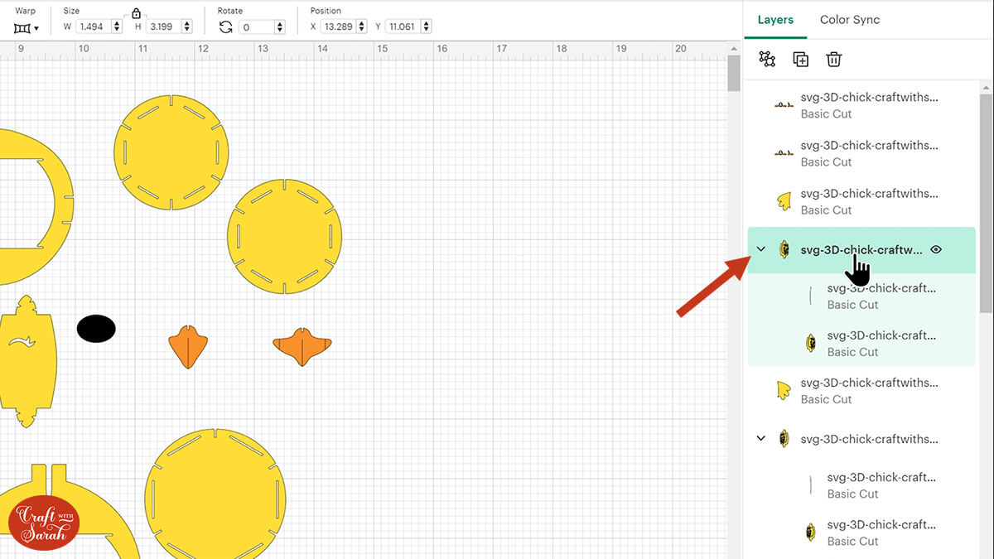Toggle the size aspect ratio lock

136,13
